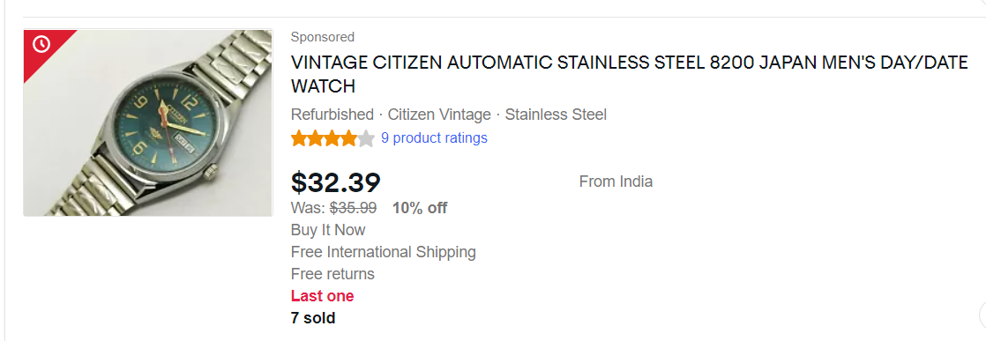This screenshot has width=986, height=341.
Task: Click the grey fifth rating star
Action: (x=366, y=138)
